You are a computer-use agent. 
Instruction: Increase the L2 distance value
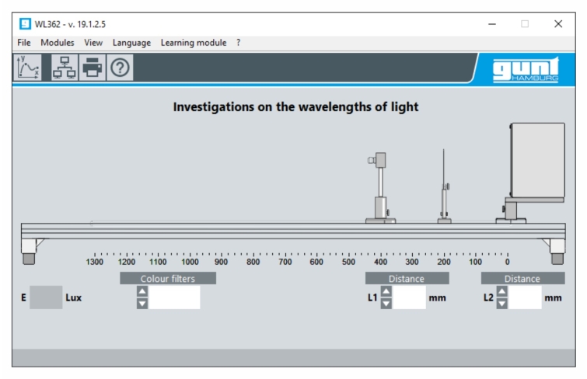point(502,291)
